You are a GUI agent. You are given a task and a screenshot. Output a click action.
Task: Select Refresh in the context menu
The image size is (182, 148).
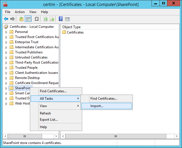click(x=56, y=113)
